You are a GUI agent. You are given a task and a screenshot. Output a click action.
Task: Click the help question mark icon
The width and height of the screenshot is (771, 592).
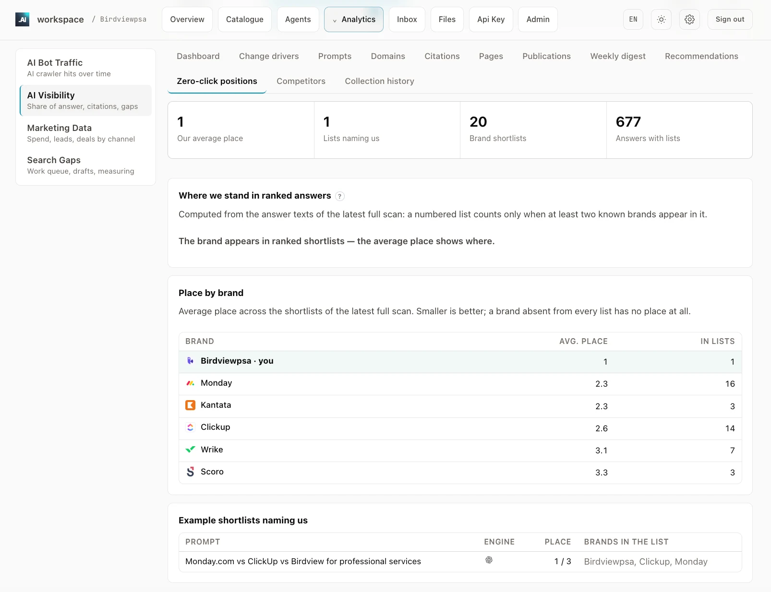point(339,196)
